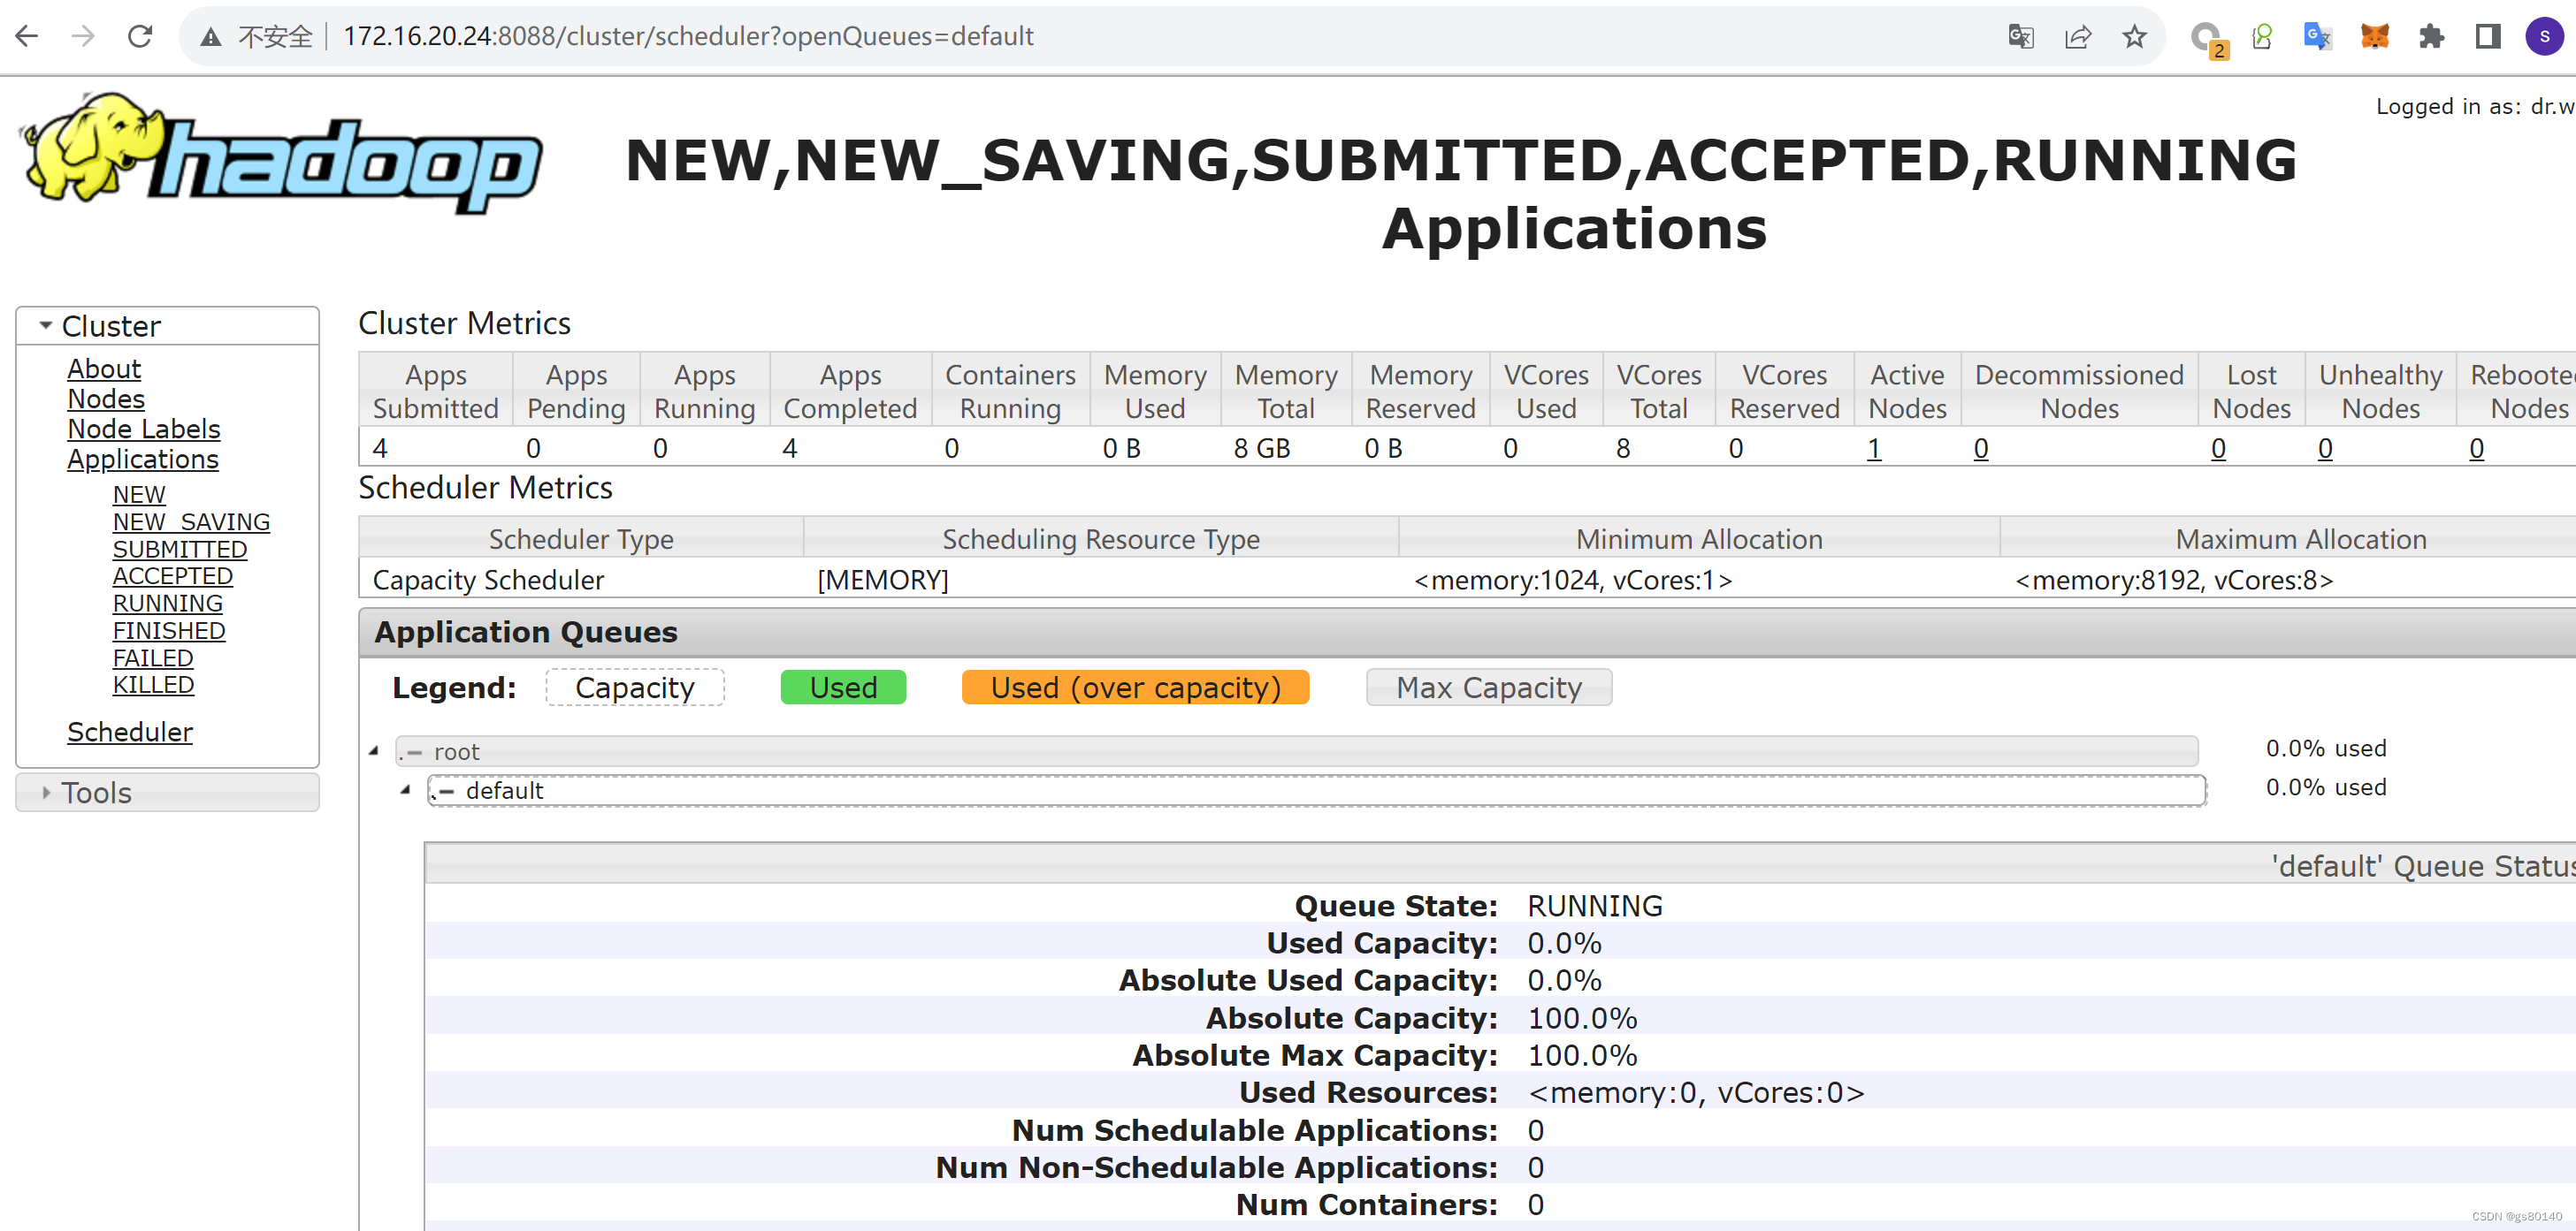Open the MetaMask fox extension

point(2374,37)
